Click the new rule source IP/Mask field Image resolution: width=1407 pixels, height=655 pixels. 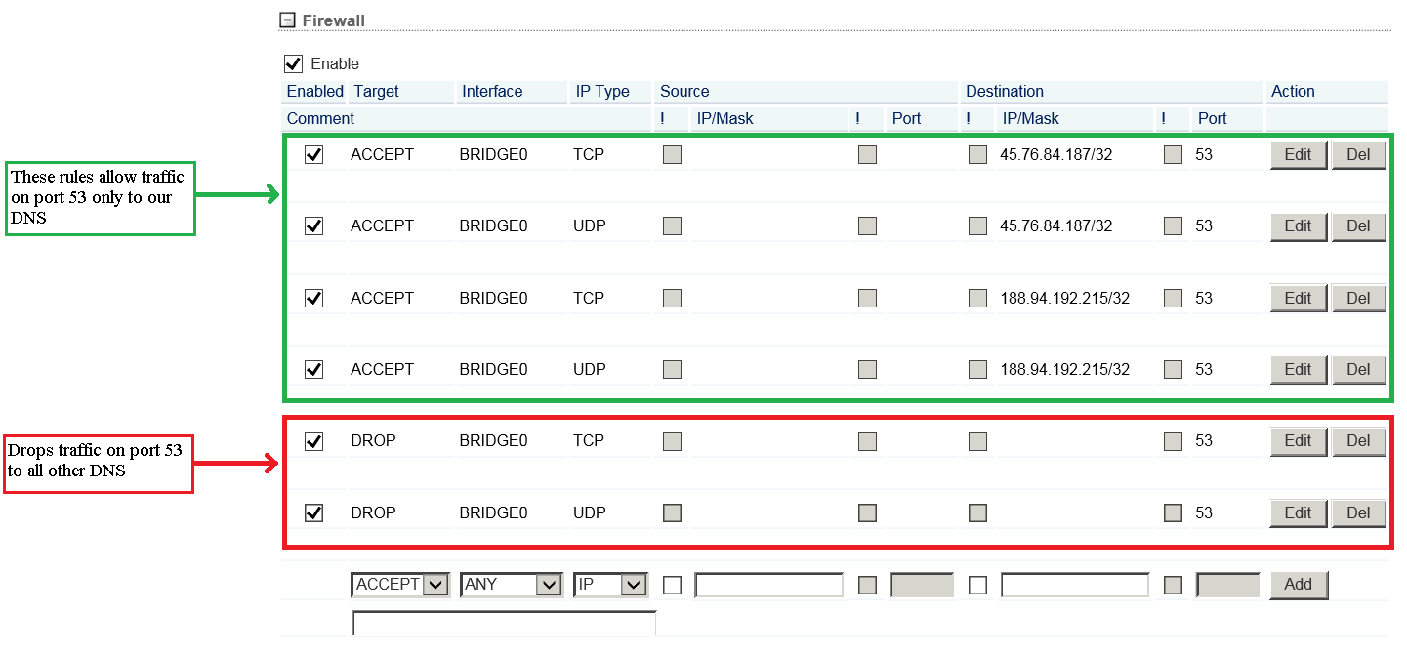[768, 585]
